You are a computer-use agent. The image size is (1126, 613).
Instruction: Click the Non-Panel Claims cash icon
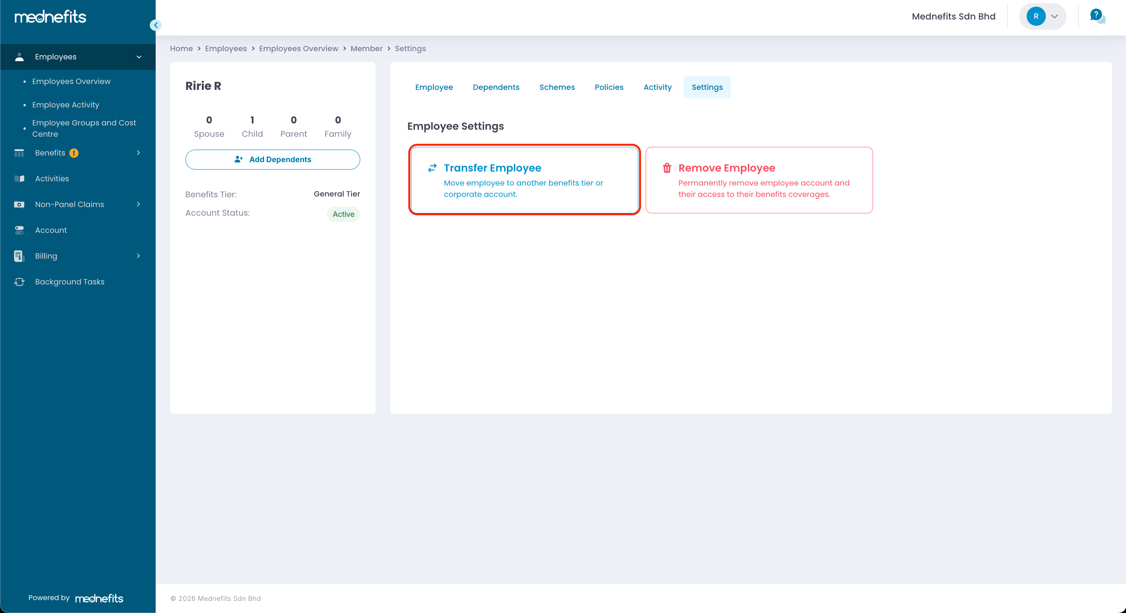pyautogui.click(x=19, y=204)
